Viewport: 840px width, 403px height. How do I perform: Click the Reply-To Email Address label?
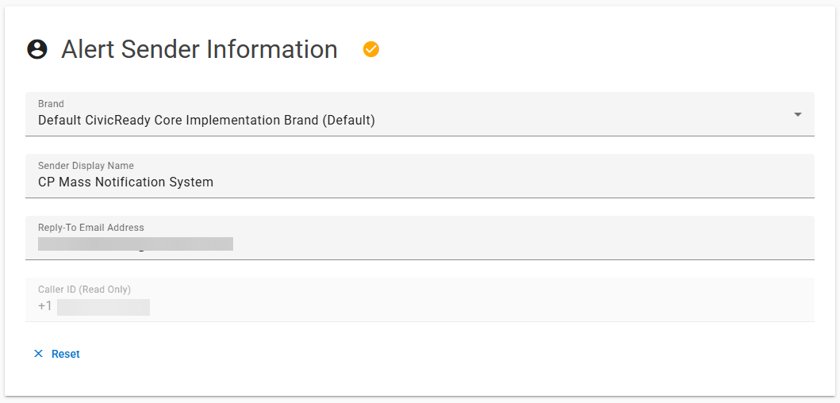coord(91,228)
